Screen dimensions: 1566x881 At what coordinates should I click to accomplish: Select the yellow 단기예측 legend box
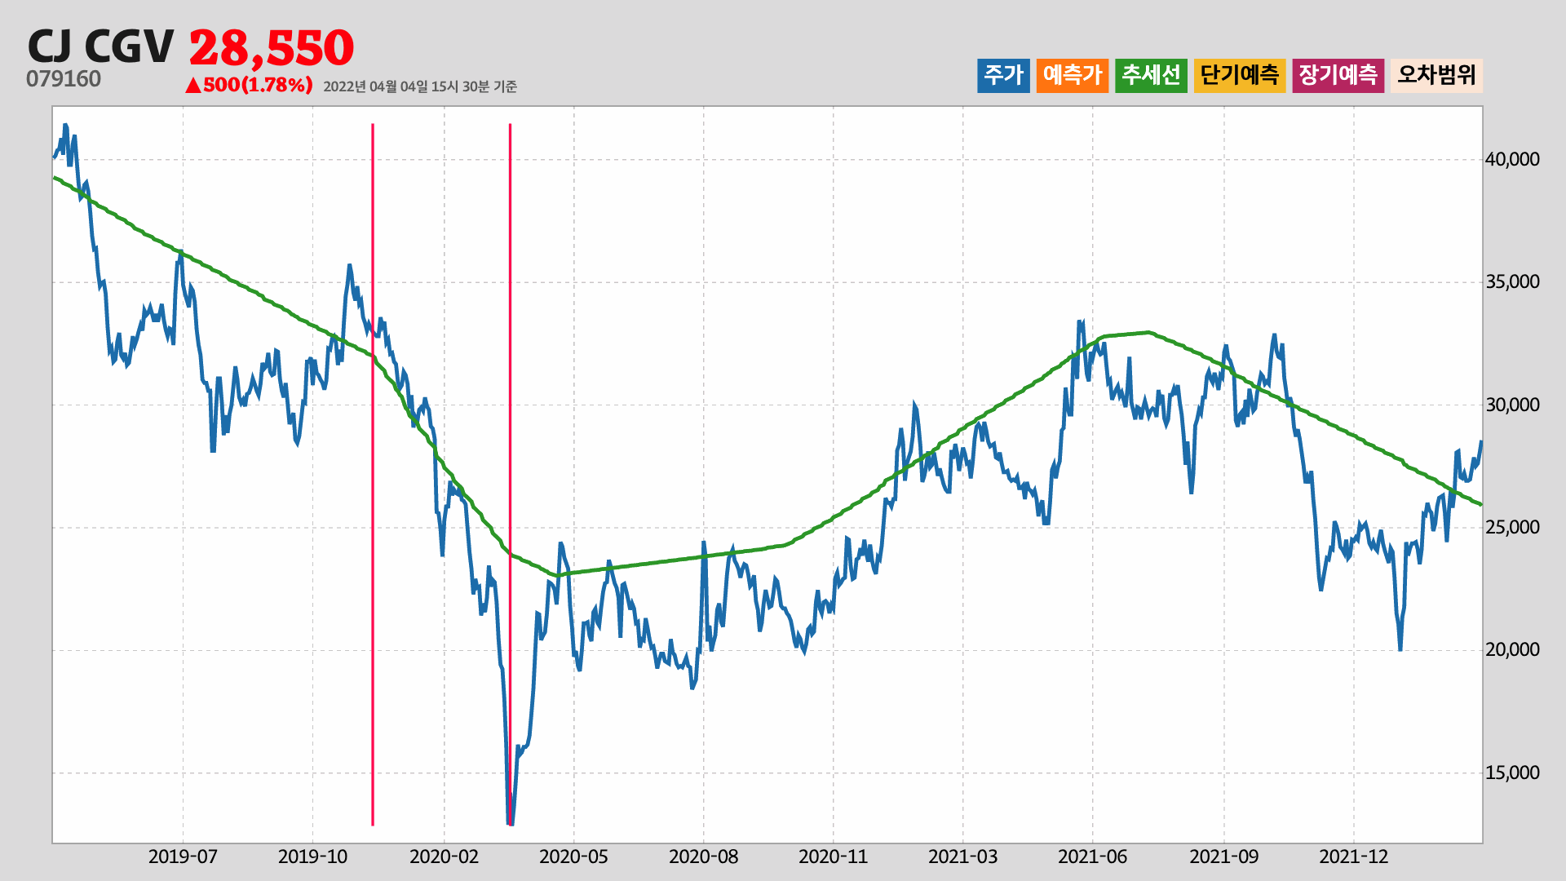(1240, 75)
